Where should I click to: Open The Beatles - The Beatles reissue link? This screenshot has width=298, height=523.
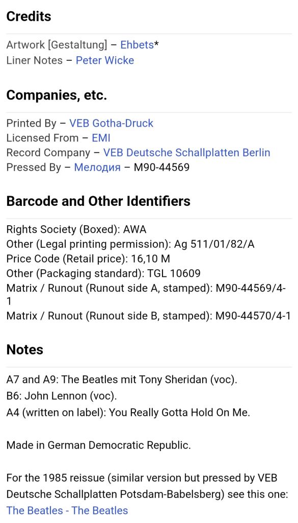point(67,510)
